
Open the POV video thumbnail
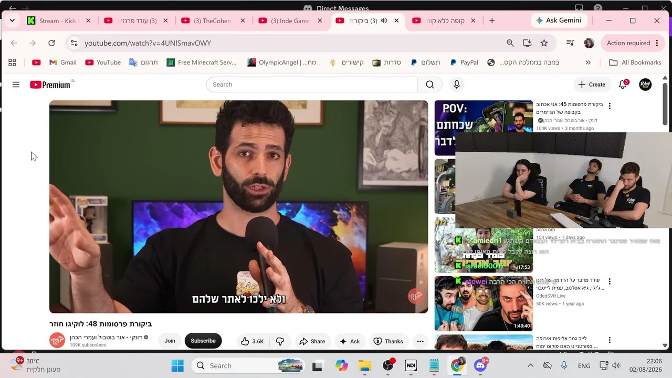pyautogui.click(x=484, y=128)
